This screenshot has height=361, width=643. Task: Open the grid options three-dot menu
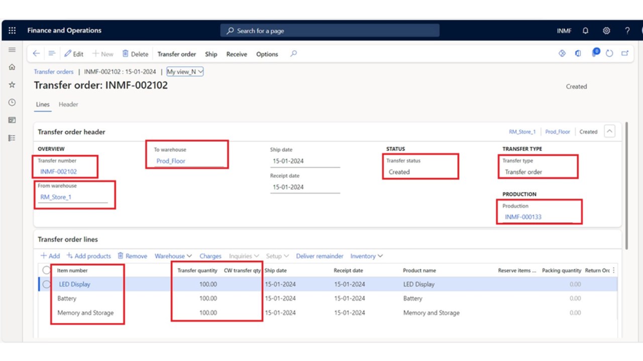[x=613, y=270]
